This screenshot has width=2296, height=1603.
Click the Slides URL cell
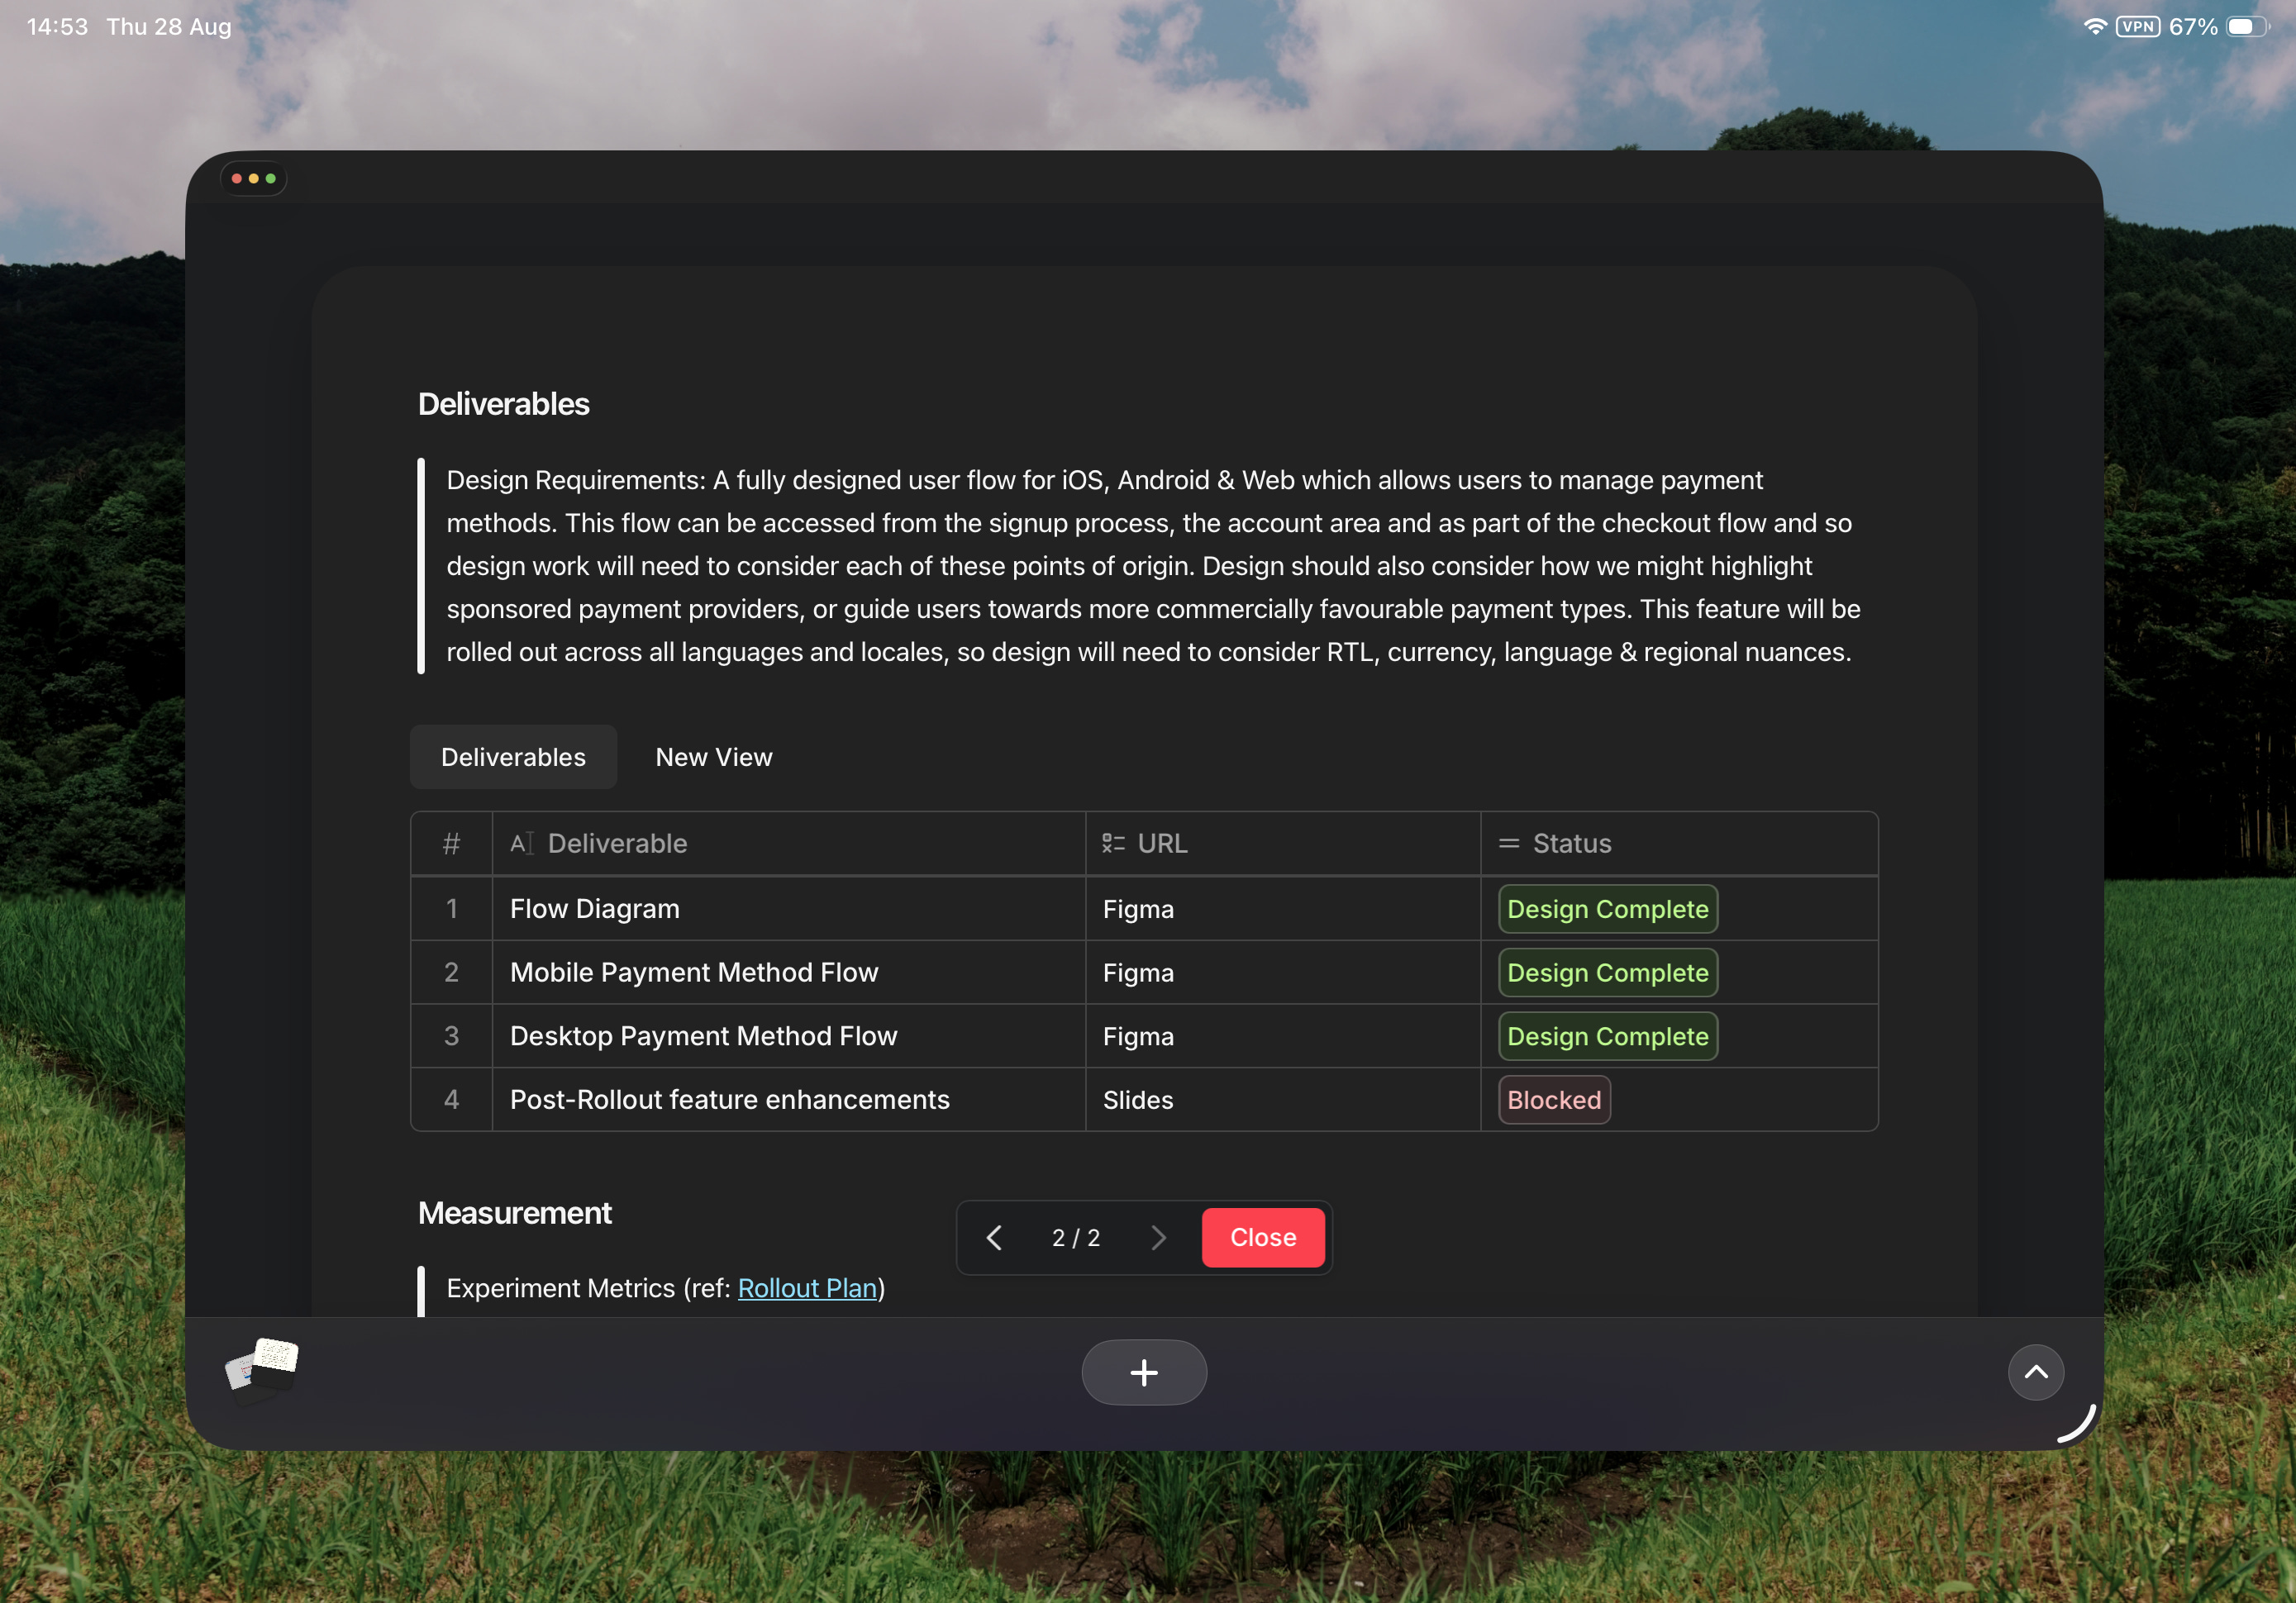coord(1138,1100)
